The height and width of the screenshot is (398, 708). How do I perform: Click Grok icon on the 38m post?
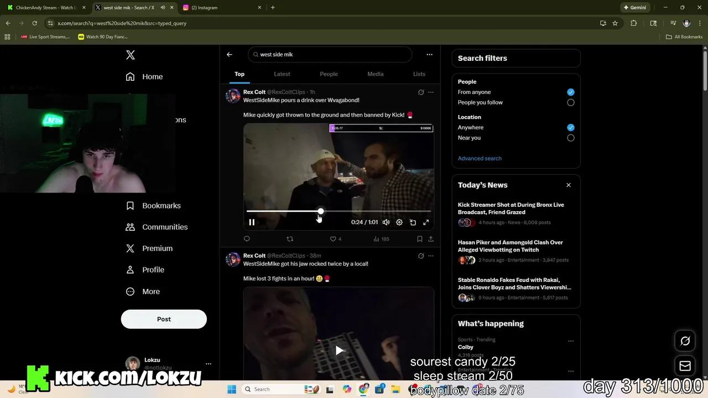[421, 256]
